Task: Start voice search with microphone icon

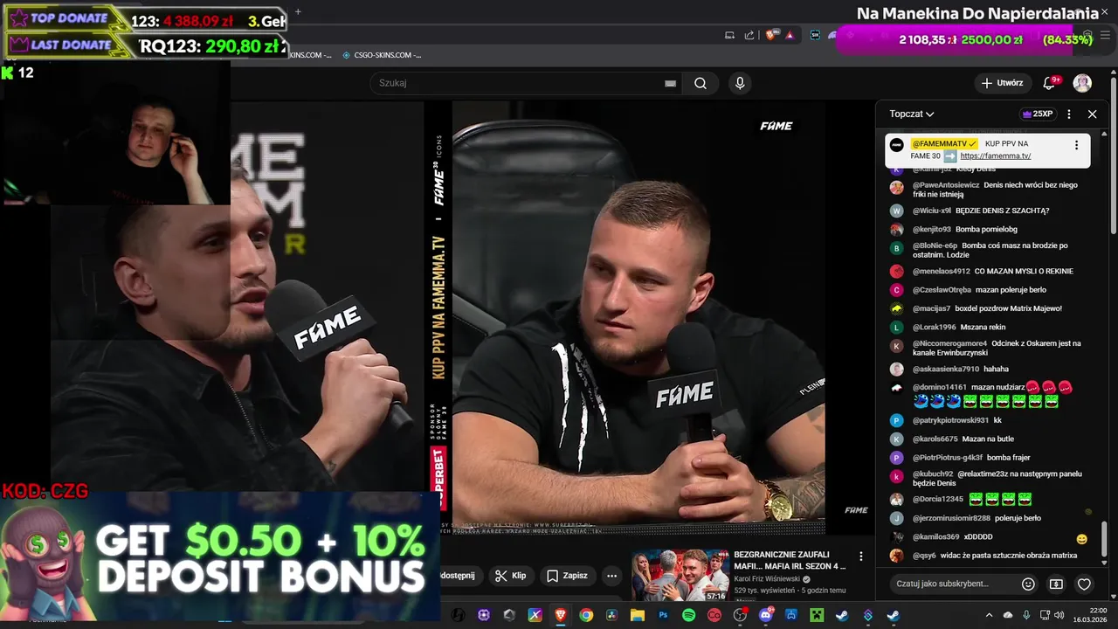Action: 740,83
